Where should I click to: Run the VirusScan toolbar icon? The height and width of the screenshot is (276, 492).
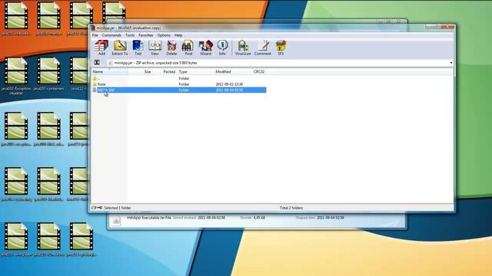tap(243, 48)
